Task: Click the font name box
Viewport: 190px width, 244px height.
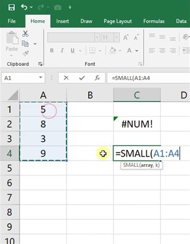Action: (71, 38)
